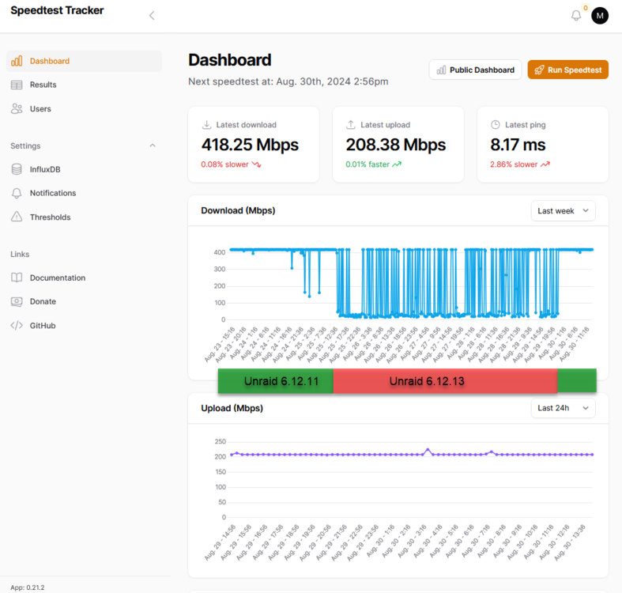The image size is (622, 593).
Task: Click the GitHub code brackets icon
Action: [17, 326]
